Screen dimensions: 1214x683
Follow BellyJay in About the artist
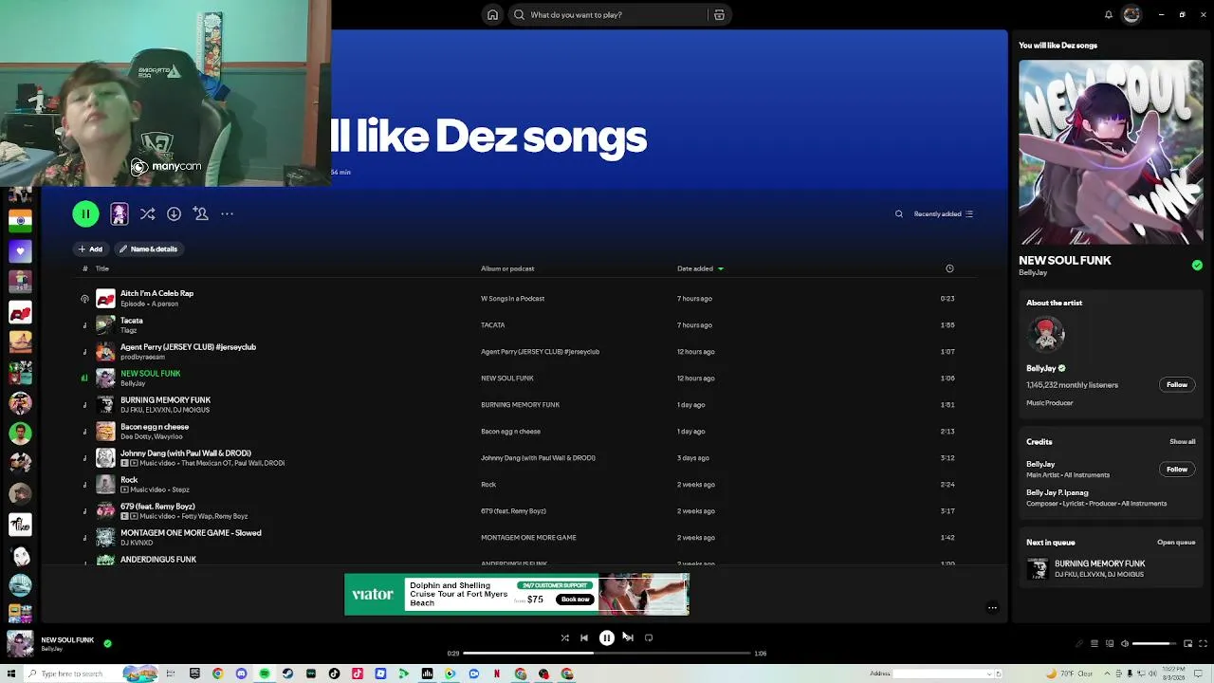tap(1177, 384)
